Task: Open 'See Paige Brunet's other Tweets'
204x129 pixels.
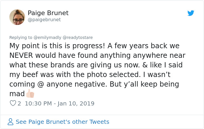Action: coord(62,122)
